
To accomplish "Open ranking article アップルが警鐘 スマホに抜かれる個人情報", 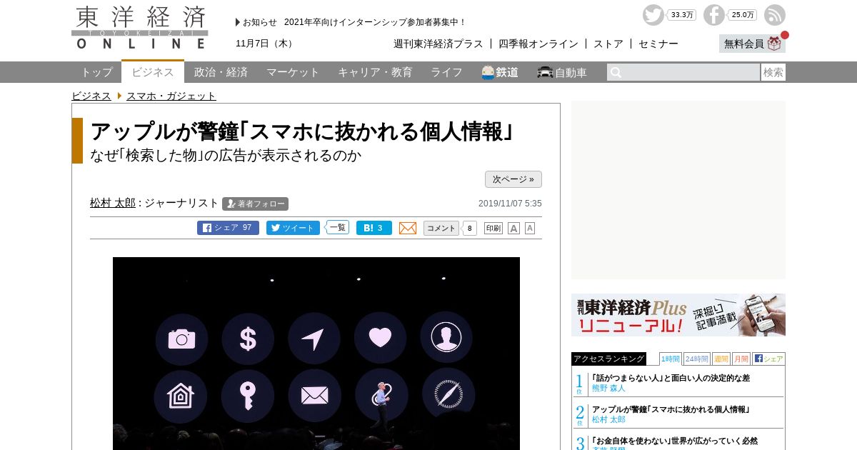I will click(x=671, y=409).
